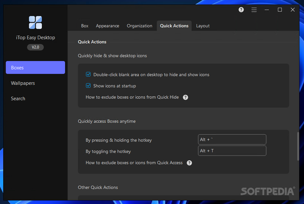
Task: Click the iTop Easy Desktop title text
Action: (35, 38)
